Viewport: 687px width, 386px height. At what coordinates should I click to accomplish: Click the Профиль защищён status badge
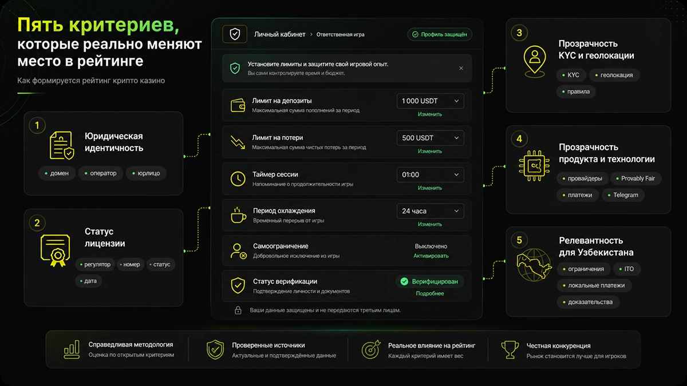pyautogui.click(x=440, y=34)
